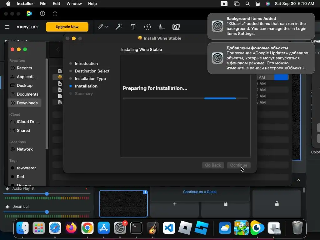This screenshot has width=320, height=240.
Task: Open ManyCam help question mark icon
Action: [42, 13]
